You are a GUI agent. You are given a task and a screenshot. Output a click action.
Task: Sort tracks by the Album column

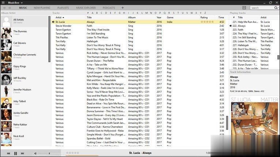(x=132, y=17)
